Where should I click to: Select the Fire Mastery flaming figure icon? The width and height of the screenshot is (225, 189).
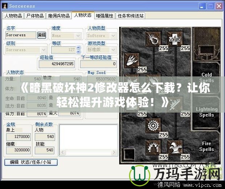(153, 148)
